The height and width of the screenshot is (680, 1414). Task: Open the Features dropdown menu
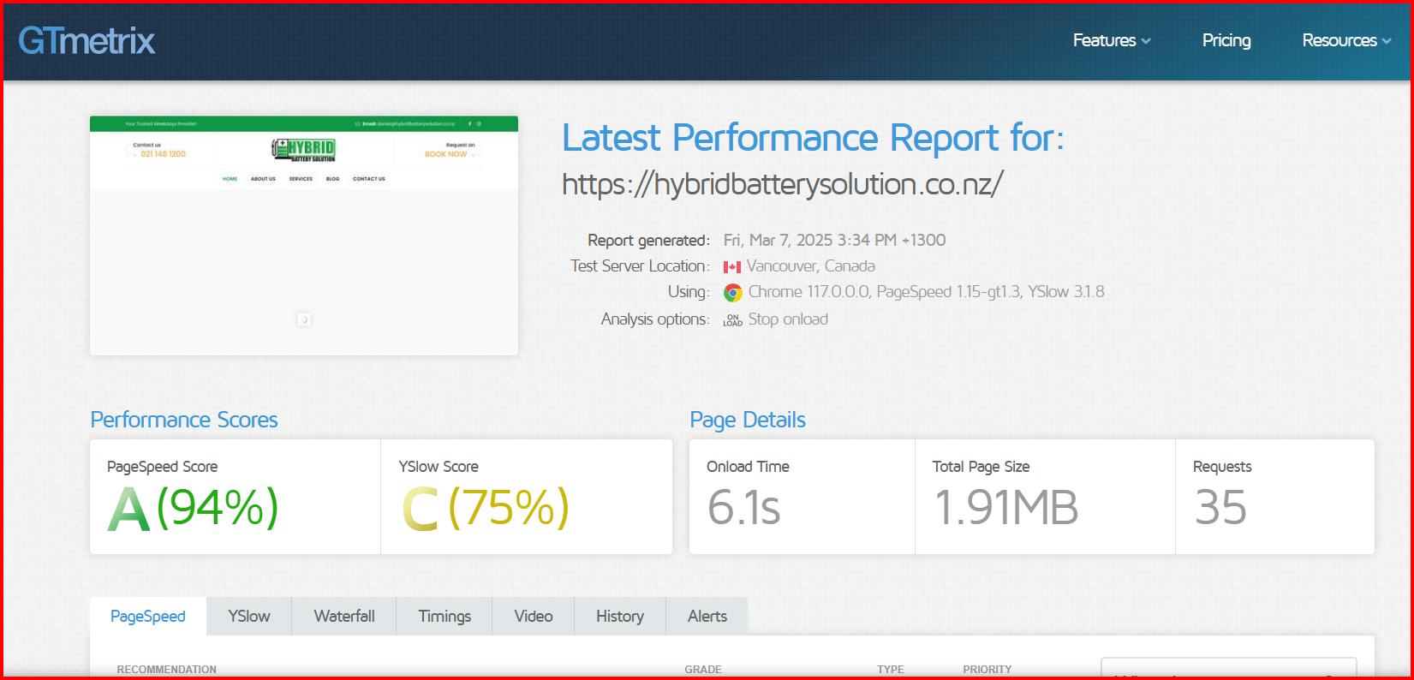[1112, 40]
